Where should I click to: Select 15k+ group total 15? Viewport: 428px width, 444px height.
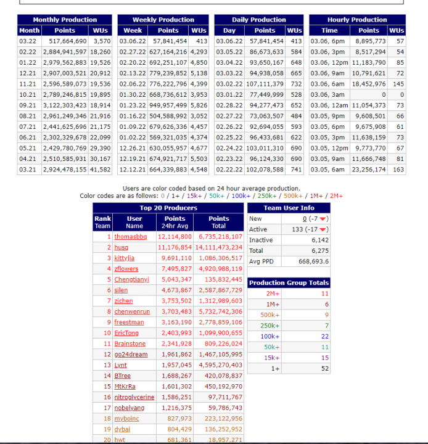(325, 358)
